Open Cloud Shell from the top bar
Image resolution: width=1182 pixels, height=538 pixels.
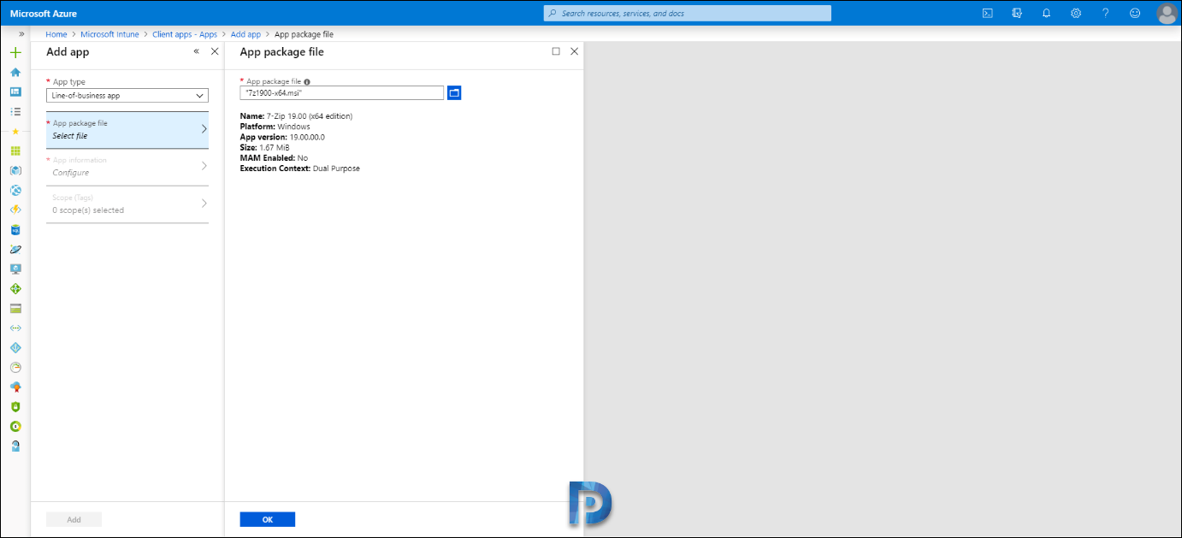pos(987,13)
